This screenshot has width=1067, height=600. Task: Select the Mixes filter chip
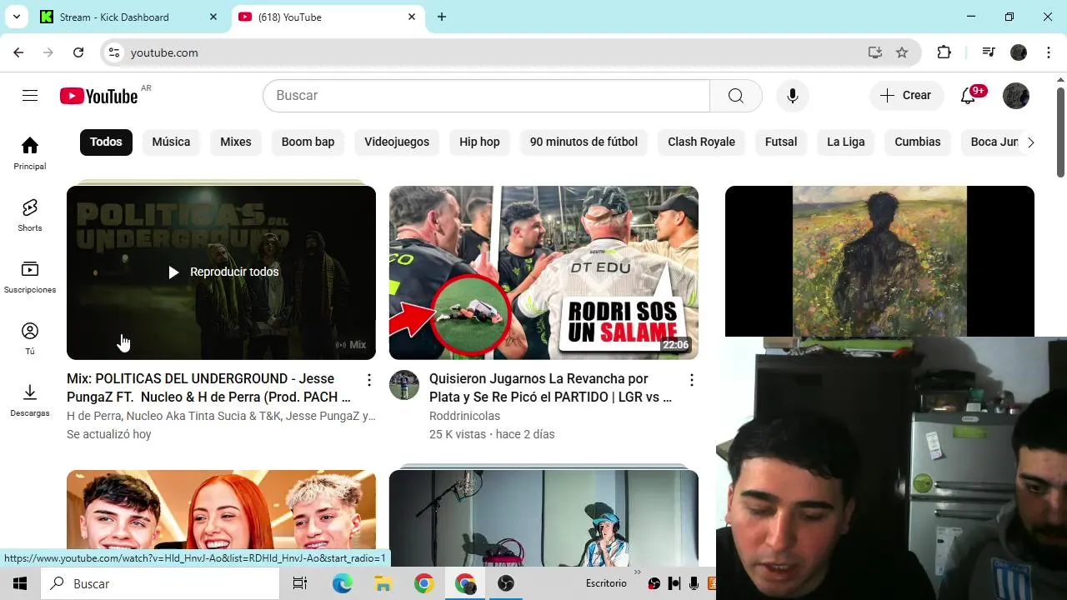[x=236, y=142]
